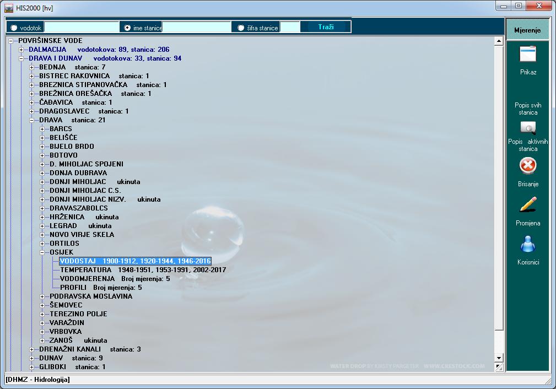Select the ČAĐAVICA watercourse
Viewport: 556px width, 389px height.
(x=75, y=102)
